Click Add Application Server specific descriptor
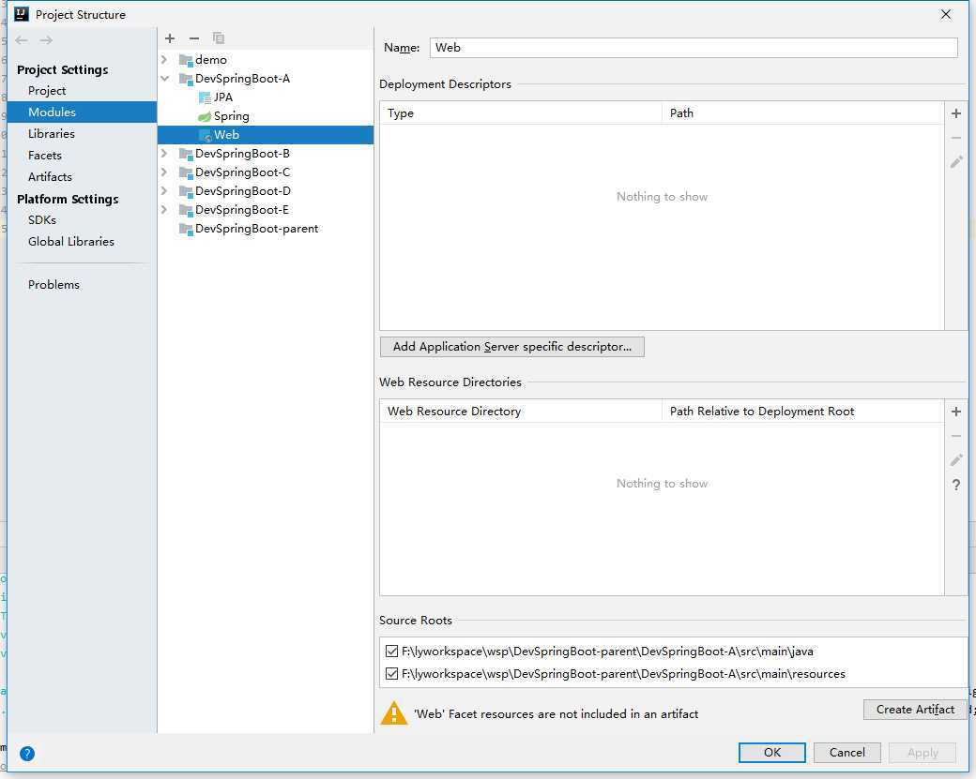Screen dimensions: 976x779 [511, 347]
